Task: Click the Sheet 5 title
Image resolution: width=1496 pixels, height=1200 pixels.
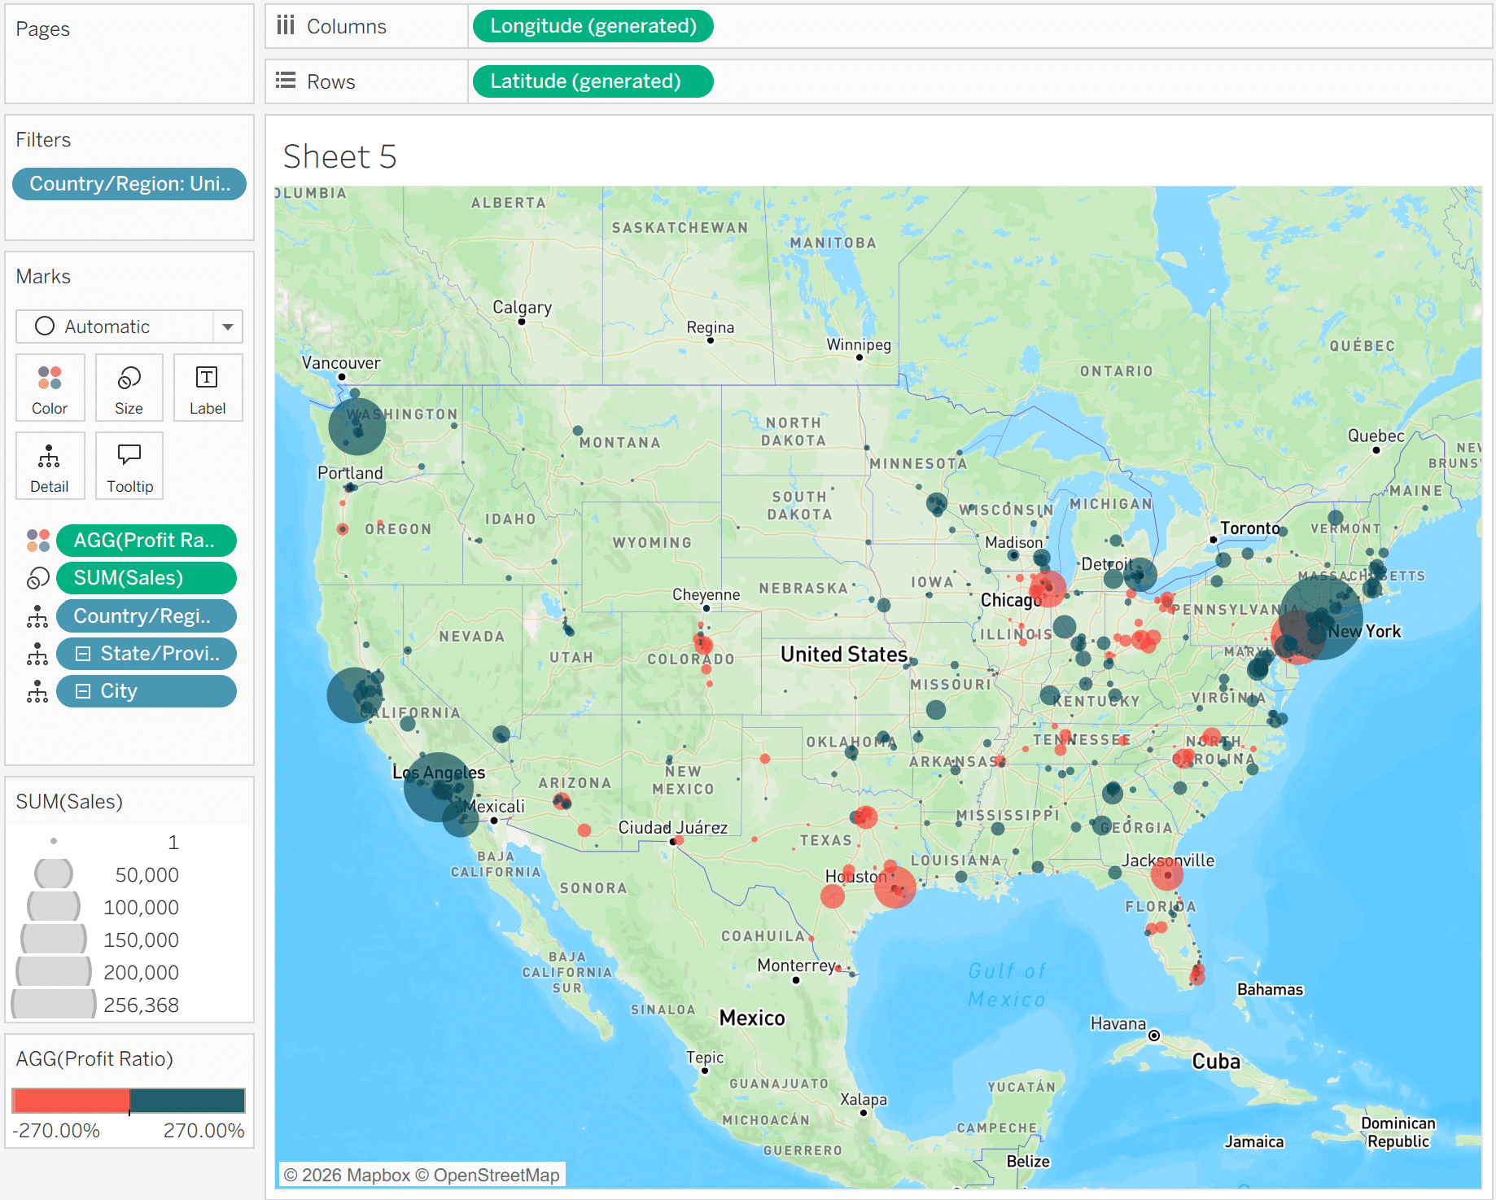Action: click(339, 156)
